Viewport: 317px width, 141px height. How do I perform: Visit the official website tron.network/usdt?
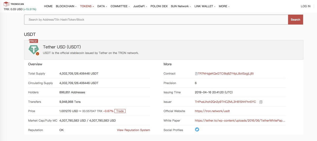click(212, 111)
